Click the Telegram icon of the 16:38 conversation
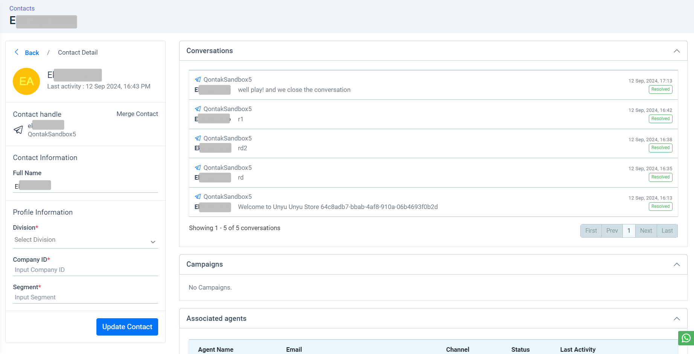Viewport: 694px width, 354px height. [198, 138]
